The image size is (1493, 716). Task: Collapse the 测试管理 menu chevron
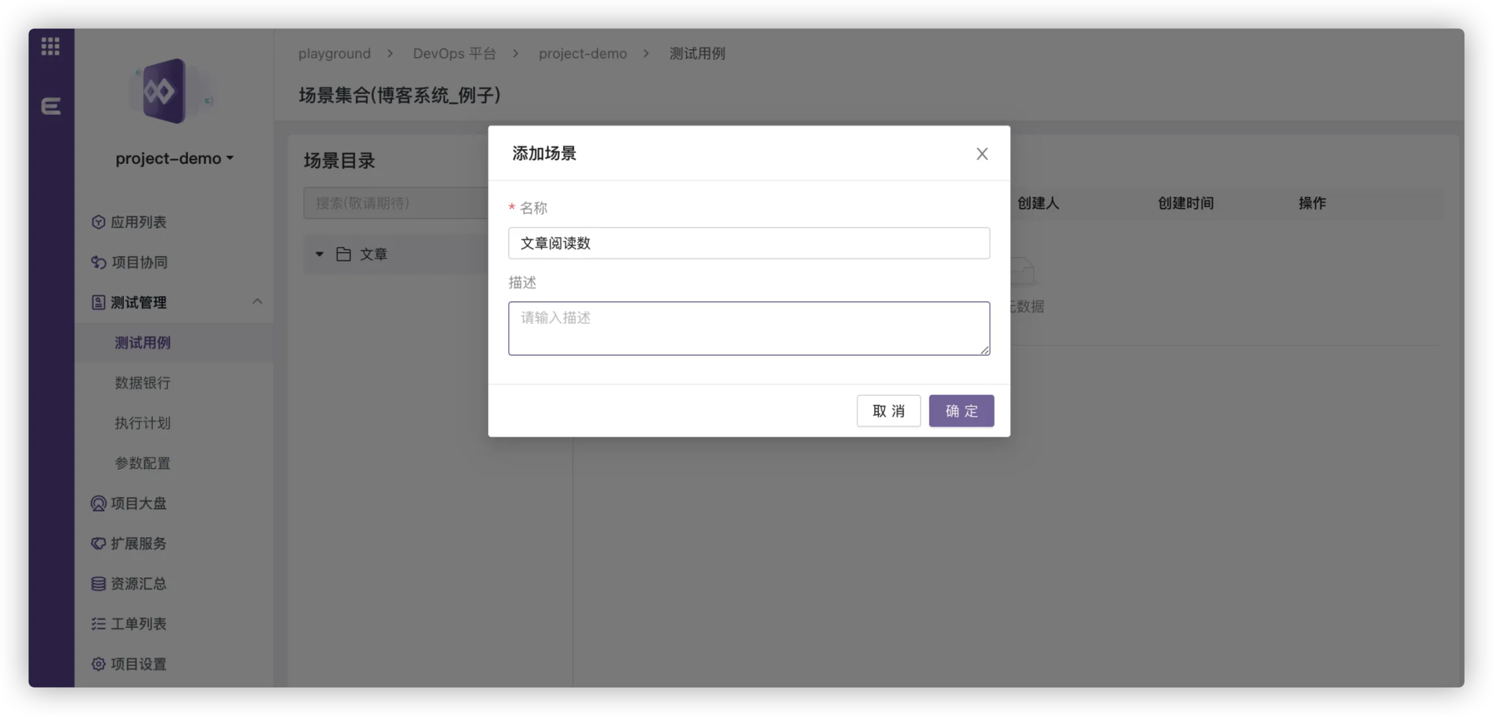point(257,301)
